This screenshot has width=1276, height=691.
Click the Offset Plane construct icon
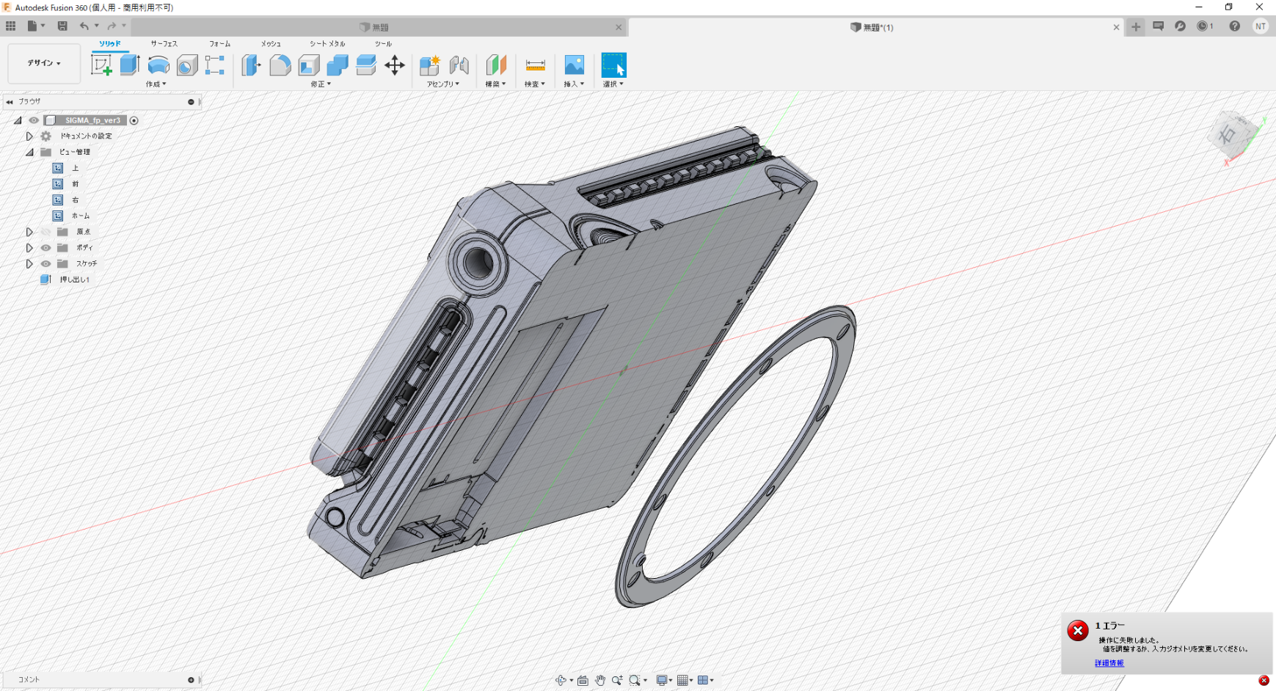click(x=496, y=65)
